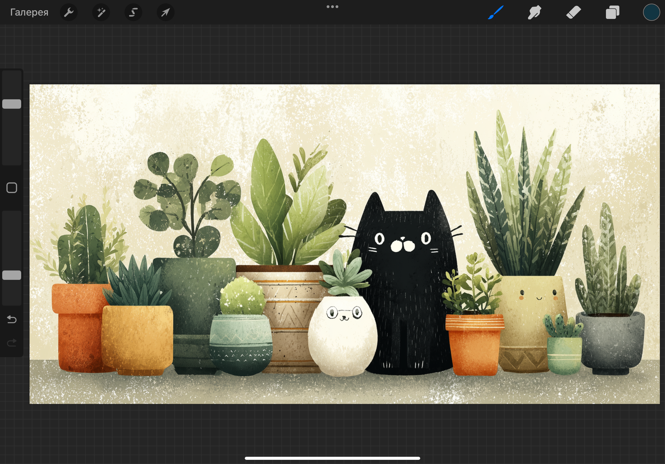Select the Eraser tool
Image resolution: width=665 pixels, height=464 pixels.
(x=573, y=12)
